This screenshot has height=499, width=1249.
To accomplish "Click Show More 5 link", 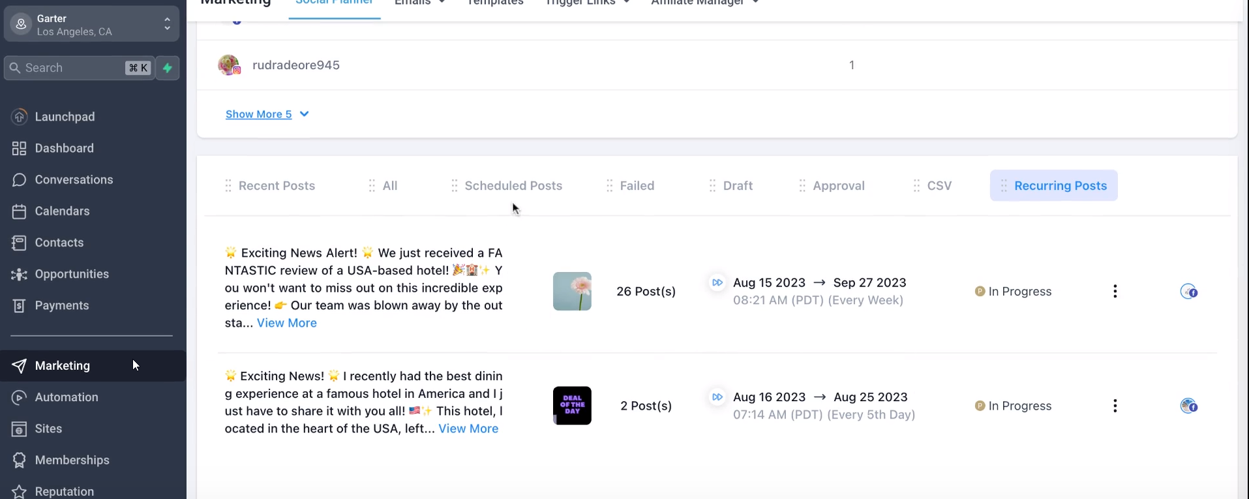I will click(258, 114).
